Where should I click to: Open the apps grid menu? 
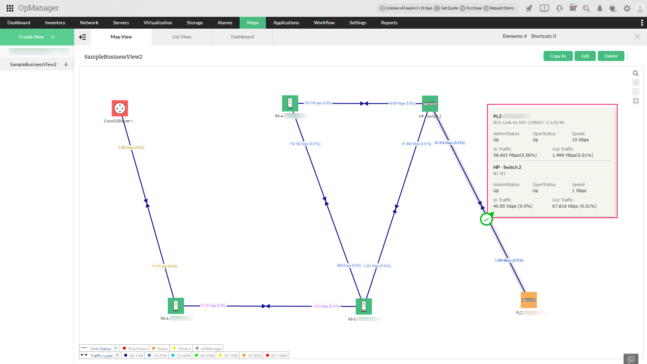click(10, 8)
